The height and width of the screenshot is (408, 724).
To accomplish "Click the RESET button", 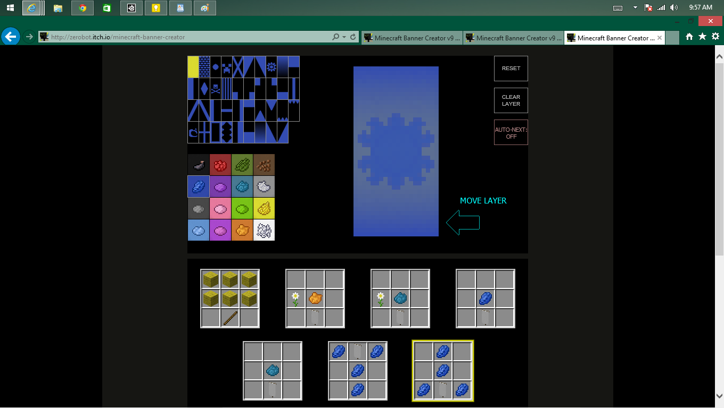I will [511, 69].
